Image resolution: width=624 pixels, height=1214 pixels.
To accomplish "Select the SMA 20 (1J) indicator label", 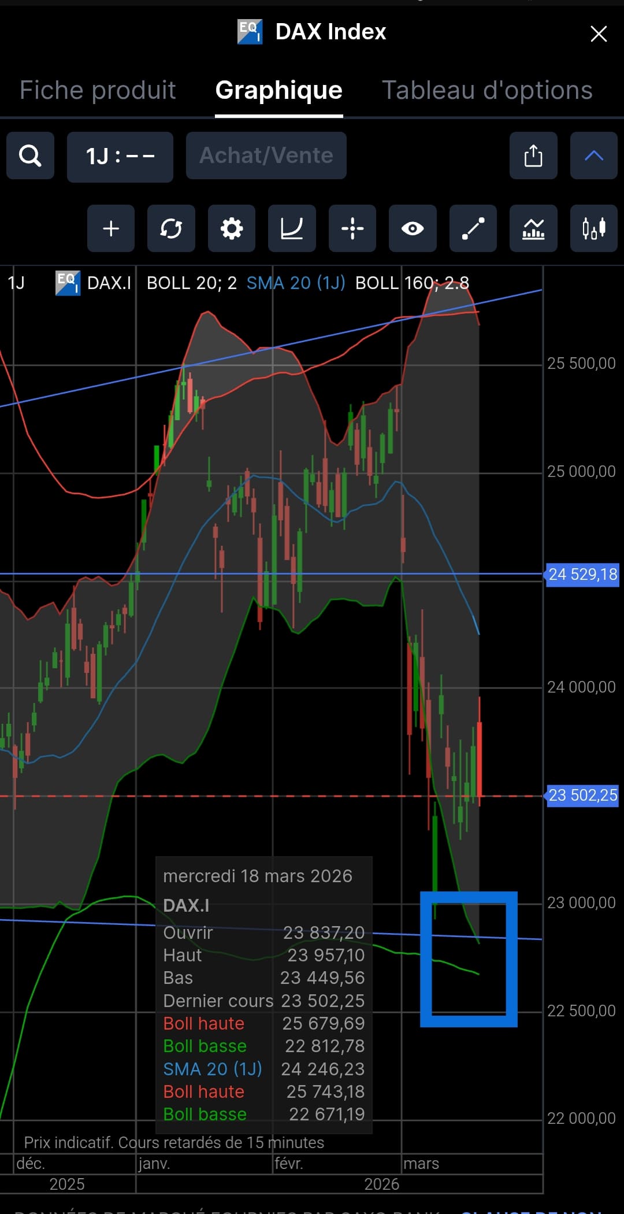I will pos(296,283).
